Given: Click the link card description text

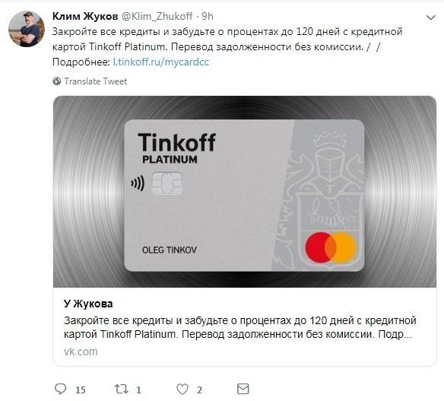Looking at the screenshot, I should [x=239, y=327].
